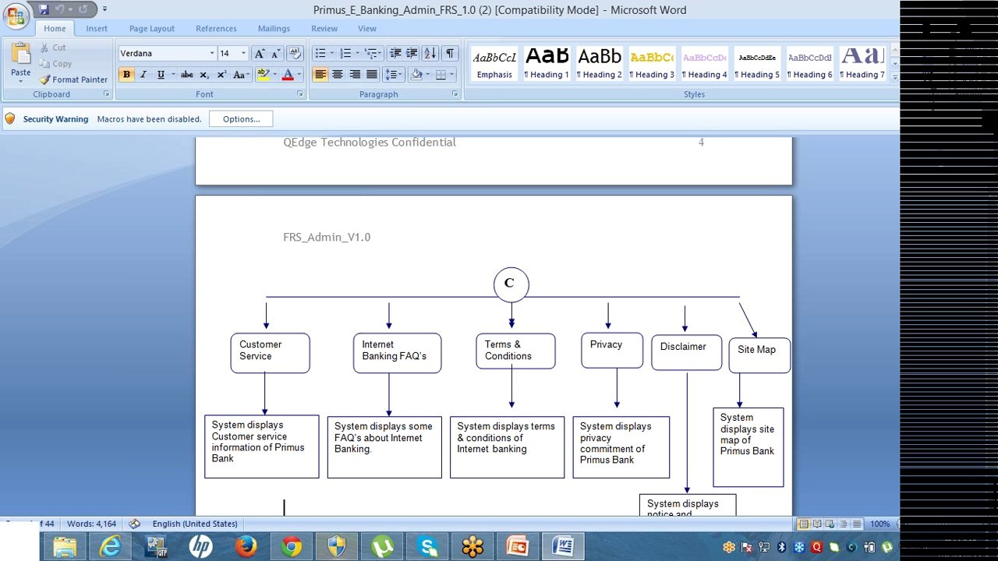
Task: Align text to the right
Action: [x=355, y=74]
